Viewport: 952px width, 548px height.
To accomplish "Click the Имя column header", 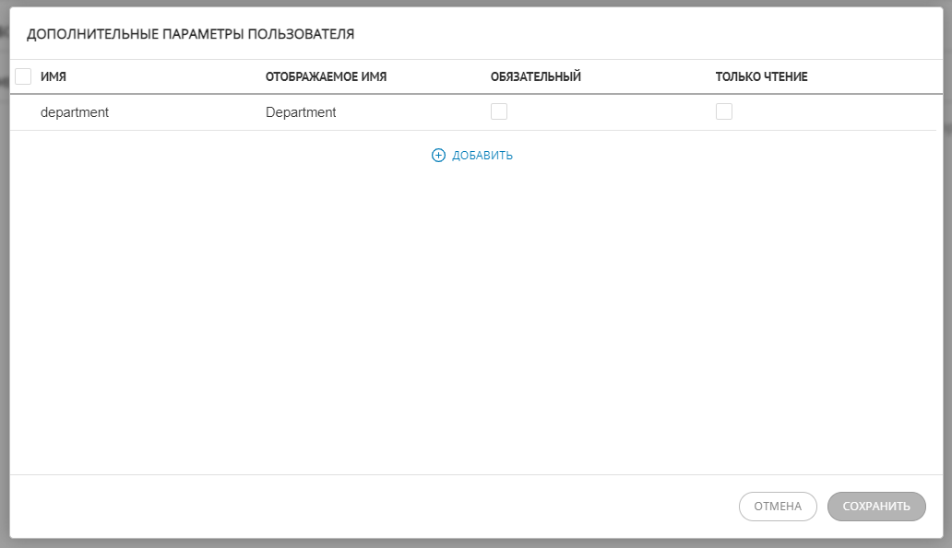I will click(54, 76).
